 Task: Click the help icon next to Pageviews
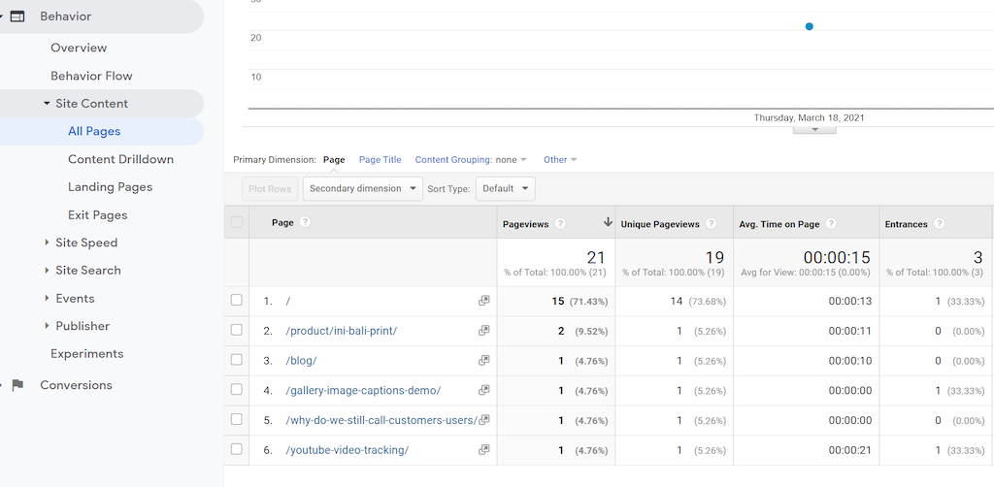tap(558, 224)
